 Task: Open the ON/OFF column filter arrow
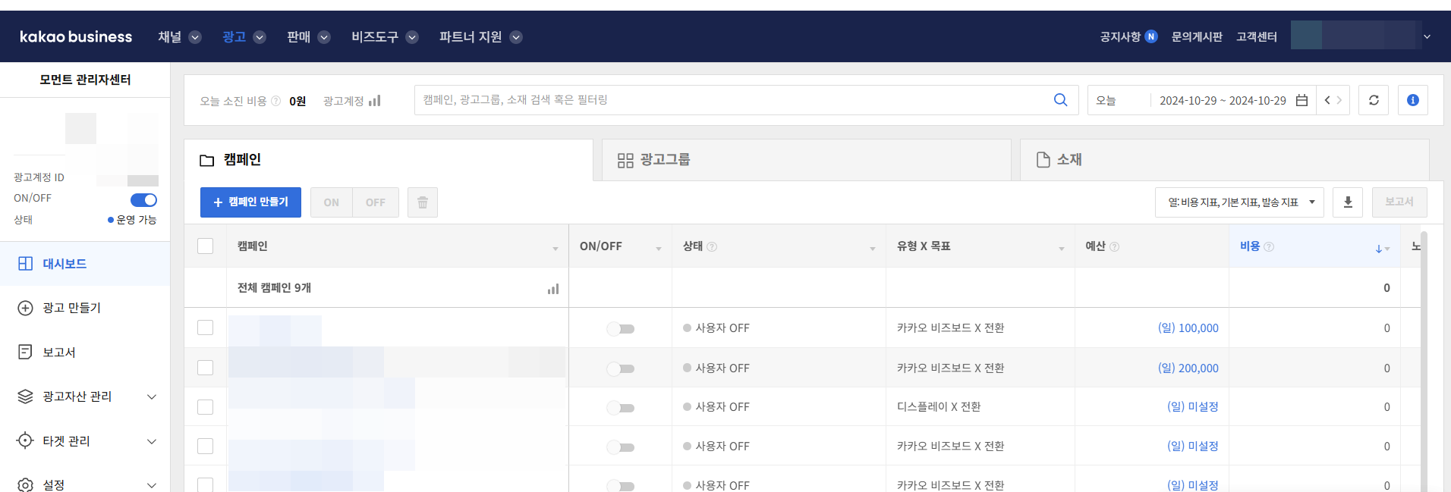pyautogui.click(x=659, y=249)
